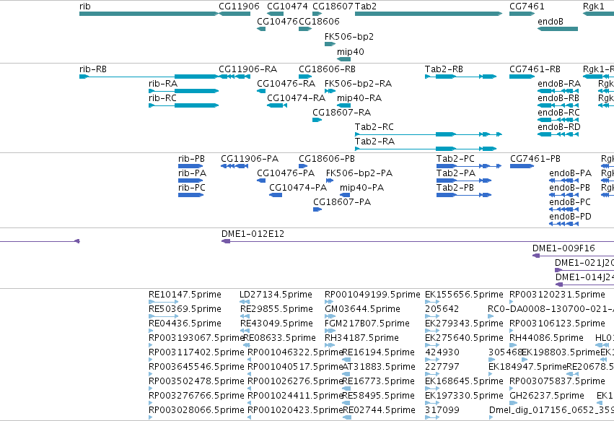614x421 pixels.
Task: Click the 205642 feature label
Action: (442, 309)
